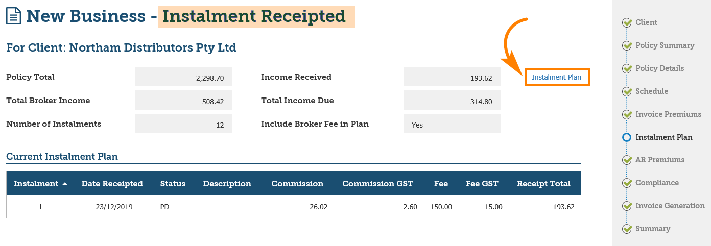Click the AR Premiums checkmark icon

627,160
